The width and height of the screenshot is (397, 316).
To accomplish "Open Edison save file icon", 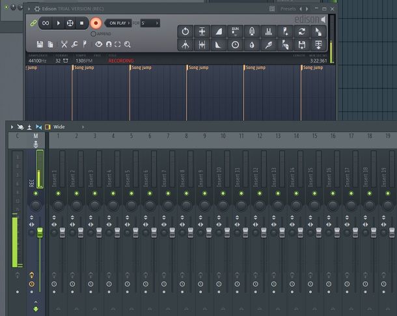I will [40, 44].
